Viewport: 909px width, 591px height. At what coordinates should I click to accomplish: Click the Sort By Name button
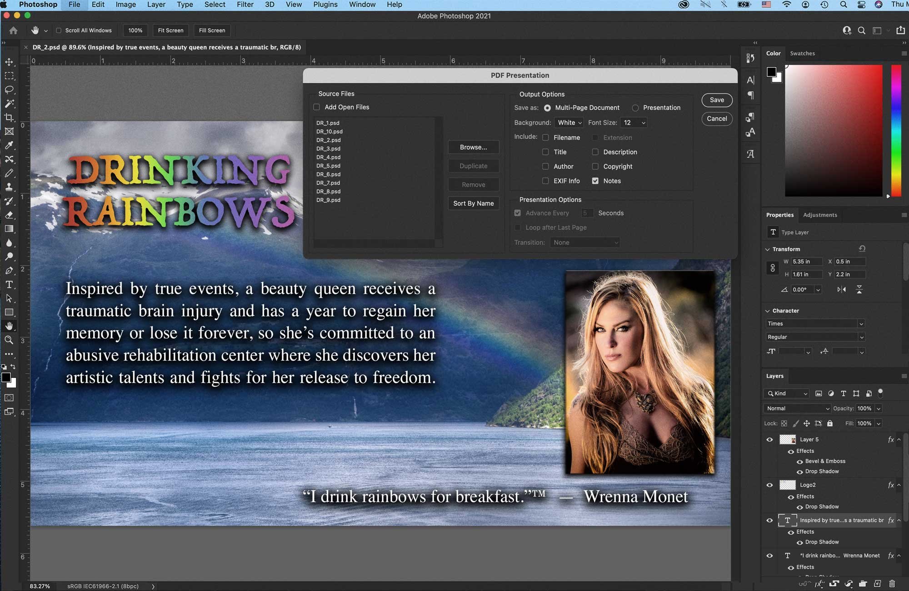[473, 204]
